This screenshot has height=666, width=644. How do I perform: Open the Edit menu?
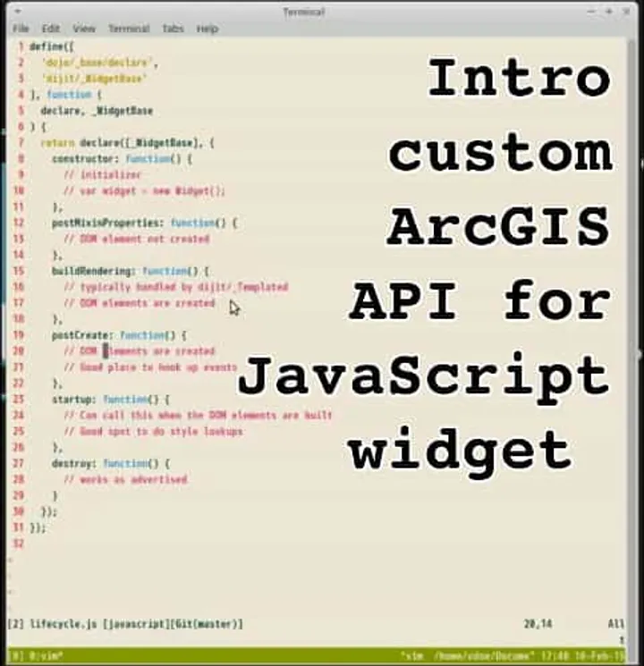point(51,29)
